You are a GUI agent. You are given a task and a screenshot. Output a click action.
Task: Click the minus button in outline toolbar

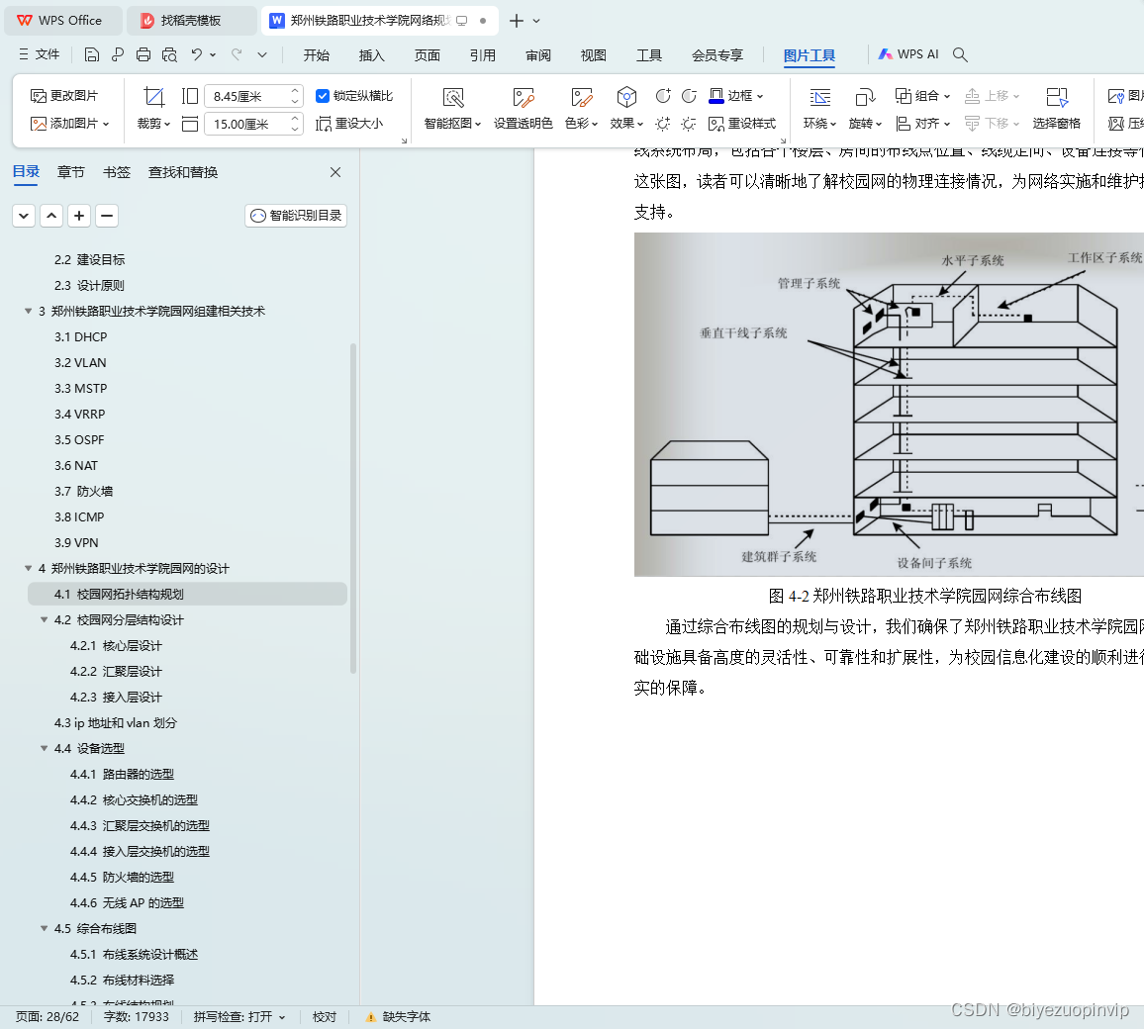[x=107, y=215]
